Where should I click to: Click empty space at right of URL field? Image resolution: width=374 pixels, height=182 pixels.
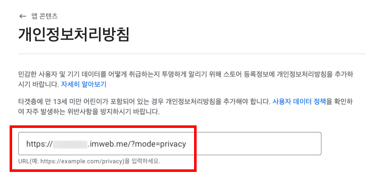point(253,144)
